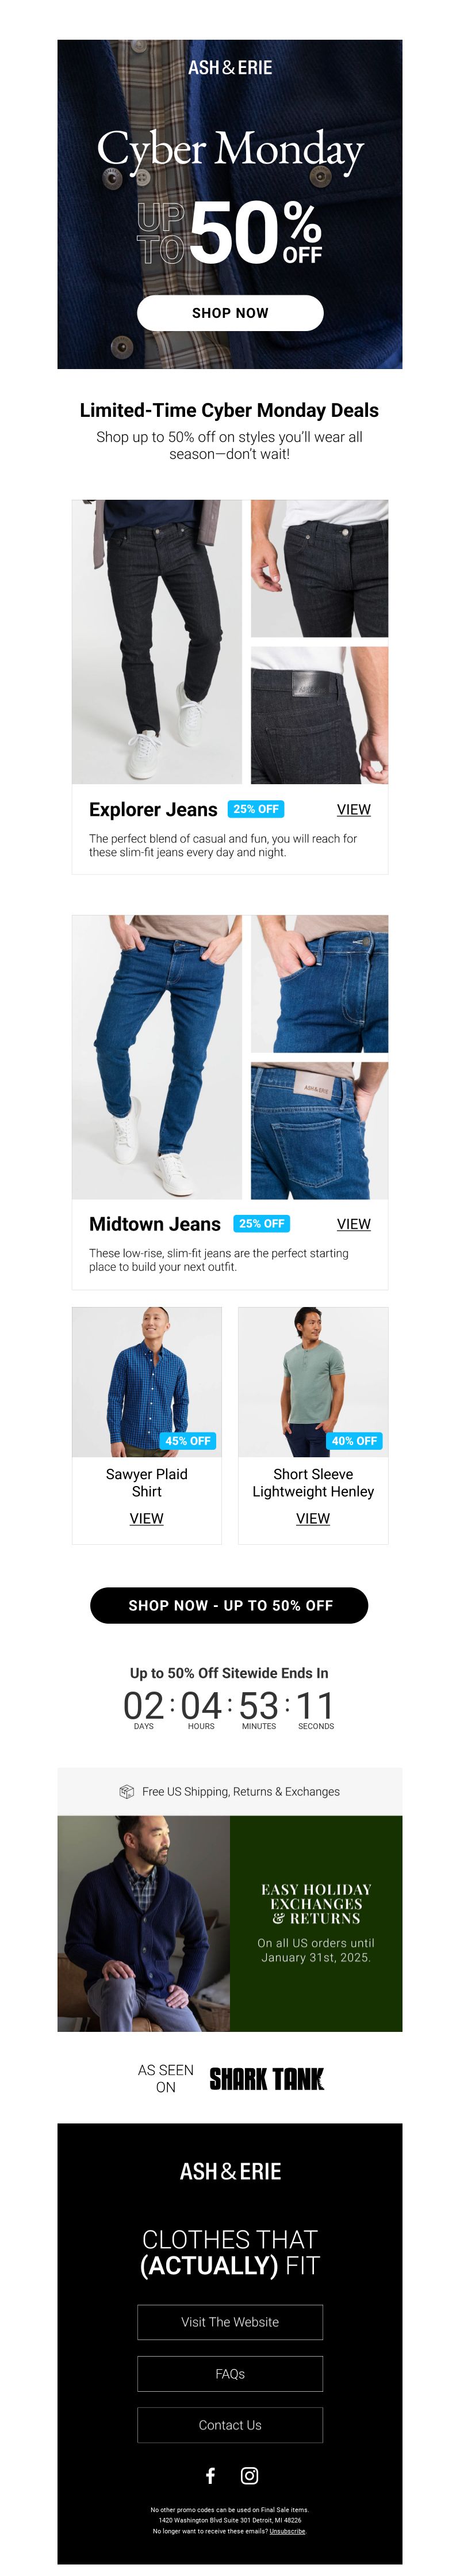
Task: Click the Shop Now button in hero
Action: 229,313
